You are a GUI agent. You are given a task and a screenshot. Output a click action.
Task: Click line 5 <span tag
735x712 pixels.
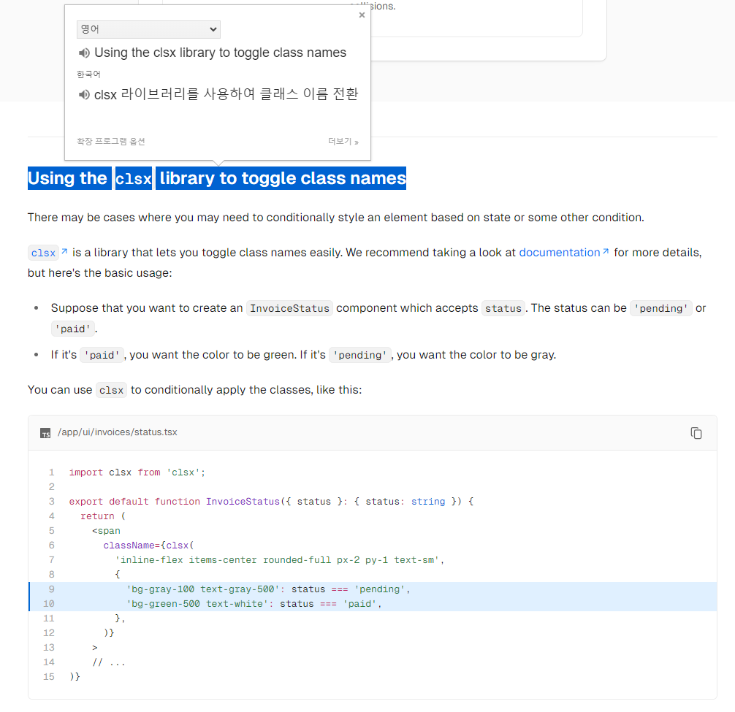coord(106,531)
